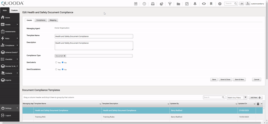Select Yes for Send Escalations
268x124 pixels.
coord(56,69)
